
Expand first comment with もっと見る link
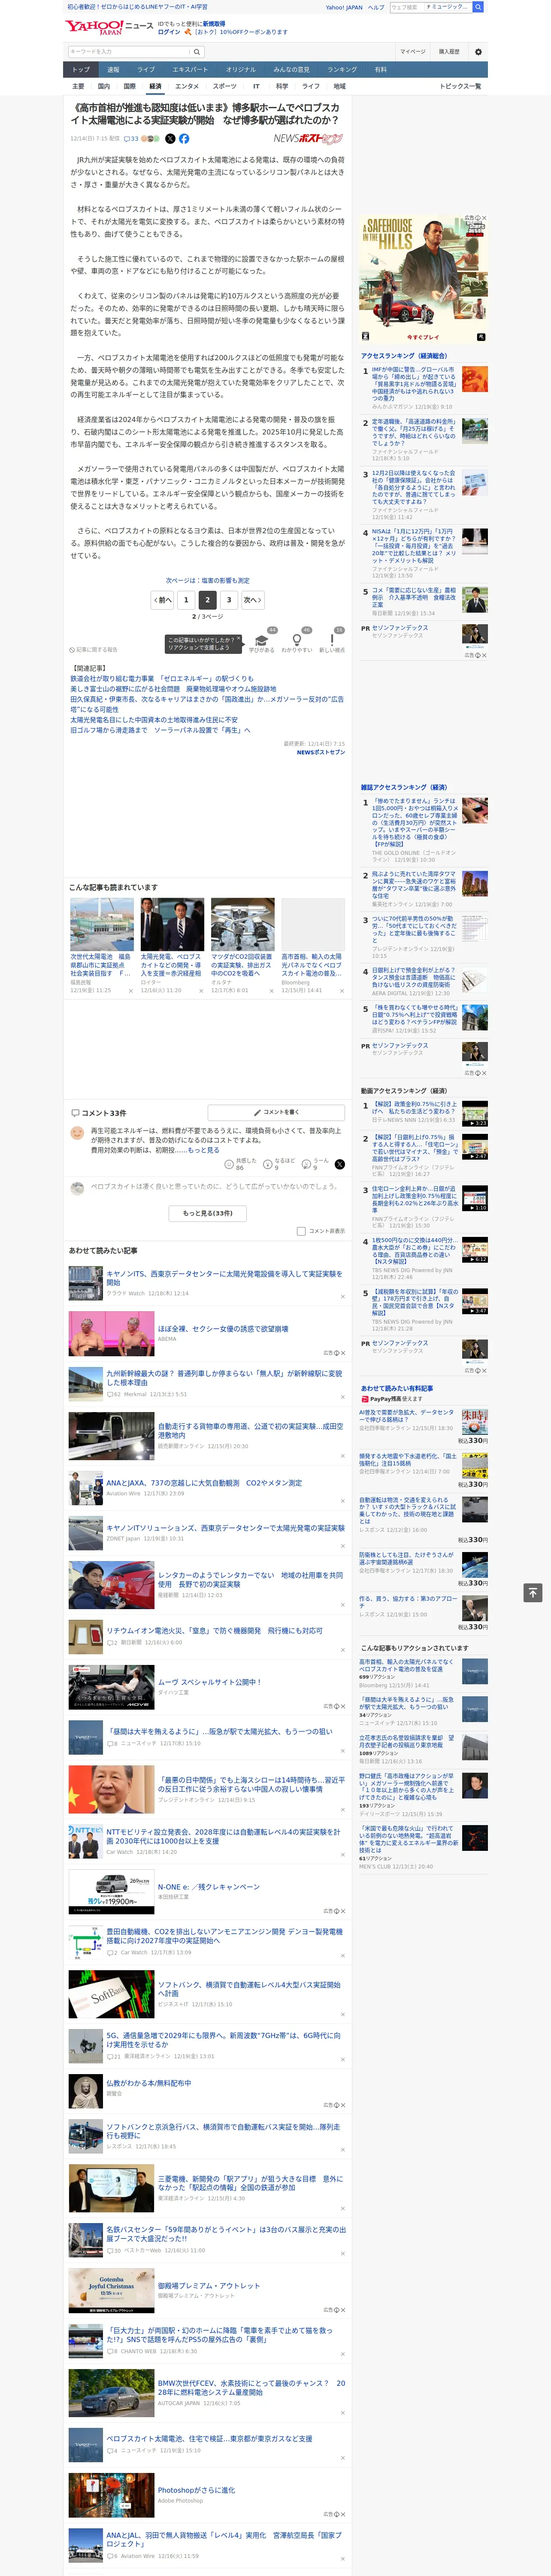[203, 1150]
